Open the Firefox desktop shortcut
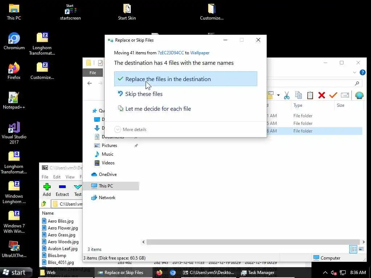 pyautogui.click(x=14, y=71)
